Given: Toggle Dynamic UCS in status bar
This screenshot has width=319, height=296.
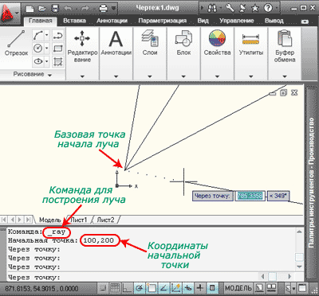Looking at the screenshot, I should click(x=176, y=288).
